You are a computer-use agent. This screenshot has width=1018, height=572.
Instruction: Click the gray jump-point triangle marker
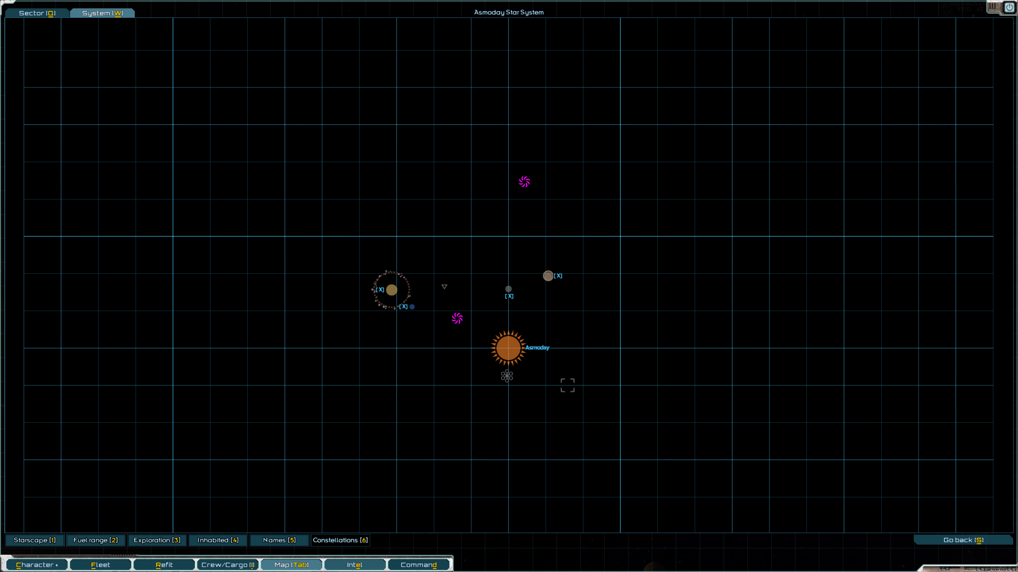click(x=444, y=286)
